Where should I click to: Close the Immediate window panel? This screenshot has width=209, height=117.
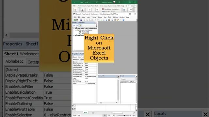pos(118,76)
